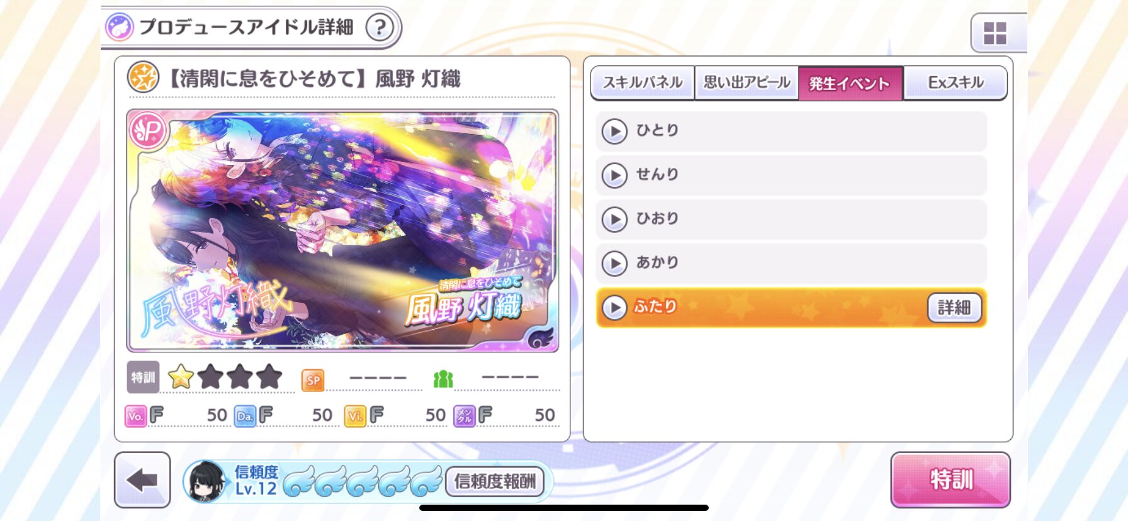Screen dimensions: 1128x521
Task: Open the help question mark icon
Action: [x=380, y=28]
